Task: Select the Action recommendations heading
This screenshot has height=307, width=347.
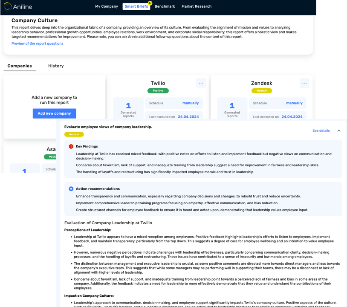Action: pyautogui.click(x=98, y=189)
